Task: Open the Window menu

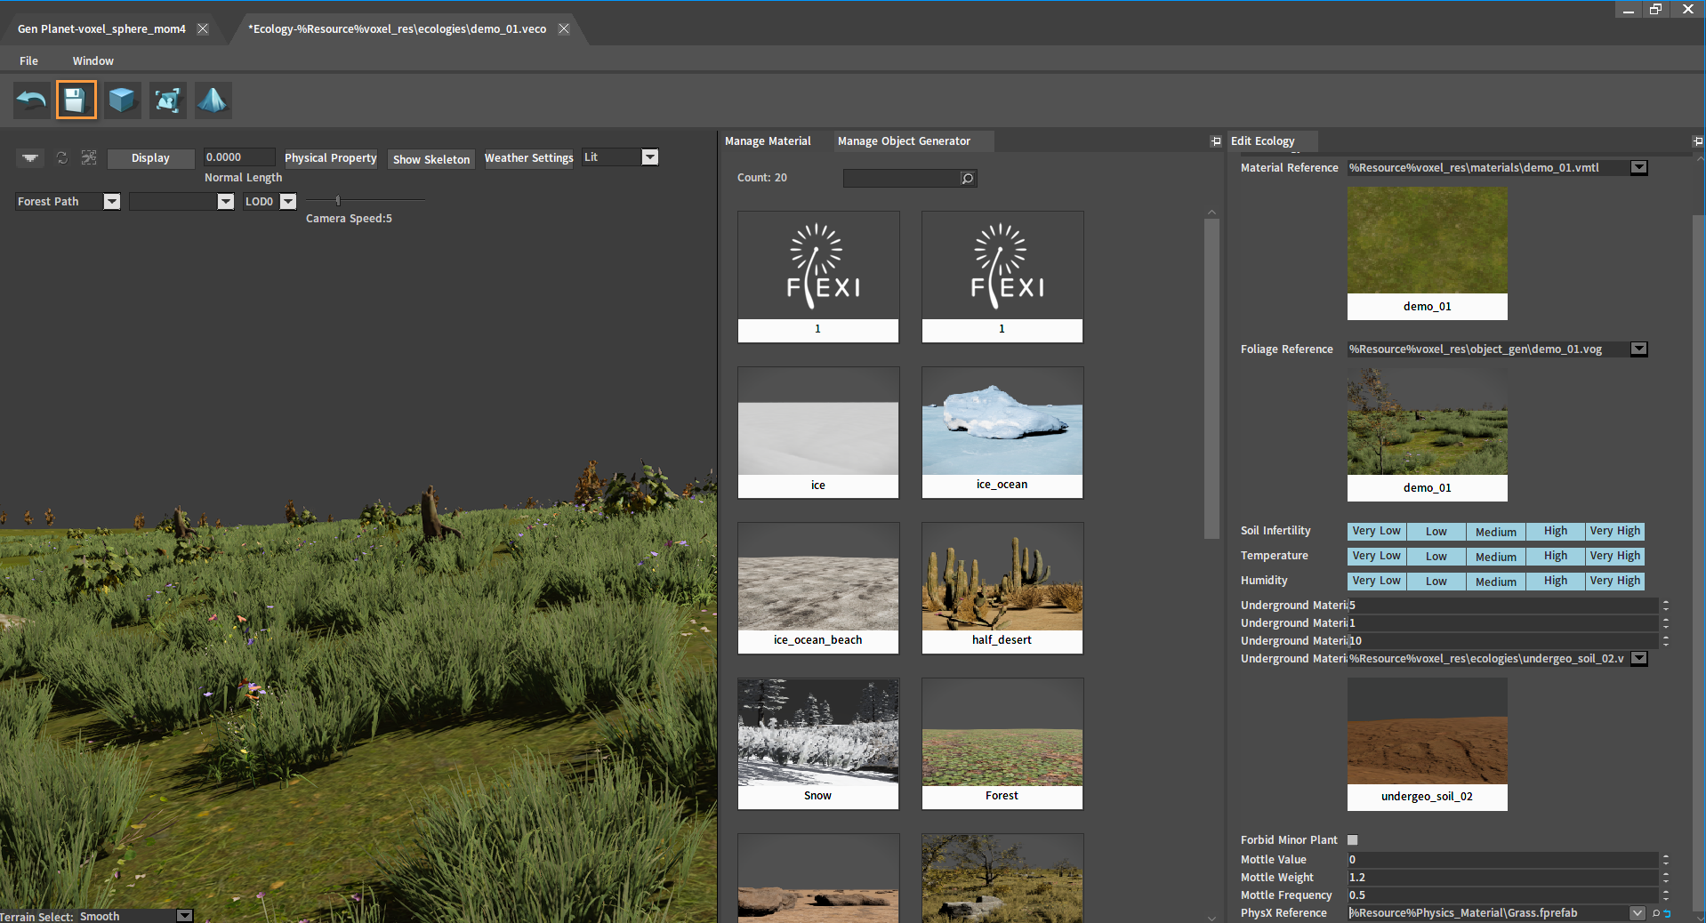Action: (x=93, y=61)
